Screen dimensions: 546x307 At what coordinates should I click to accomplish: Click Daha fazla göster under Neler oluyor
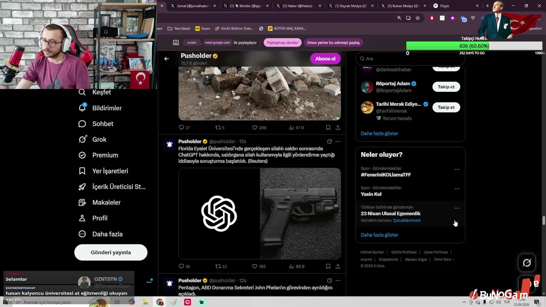380,235
